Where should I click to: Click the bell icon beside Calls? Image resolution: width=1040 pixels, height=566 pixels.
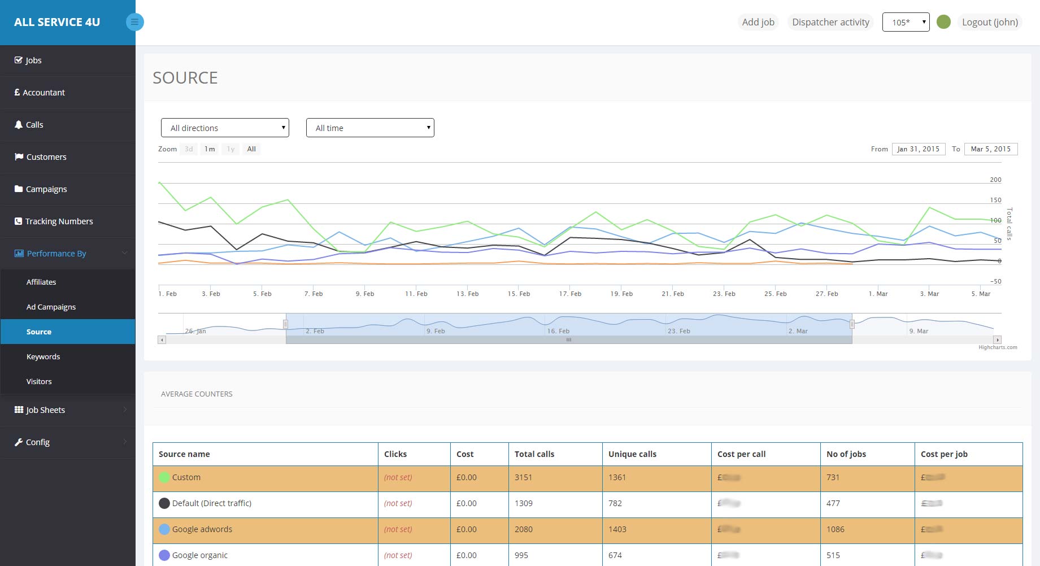coord(19,124)
